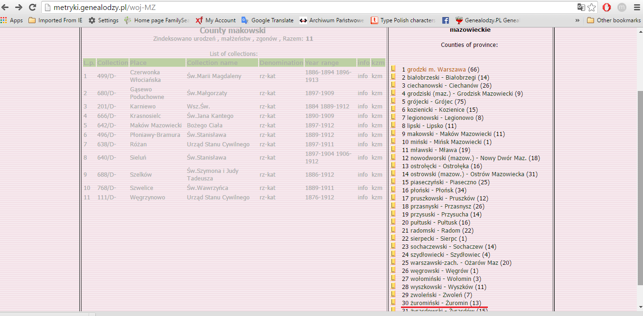Screen dimensions: 643x316
Task: Click the address bar URL field
Action: pyautogui.click(x=308, y=7)
